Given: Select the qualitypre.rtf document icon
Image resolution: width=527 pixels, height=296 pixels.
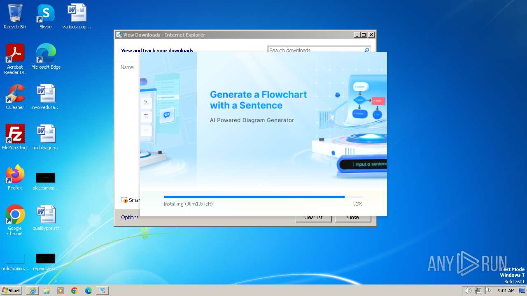Looking at the screenshot, I should (x=46, y=218).
